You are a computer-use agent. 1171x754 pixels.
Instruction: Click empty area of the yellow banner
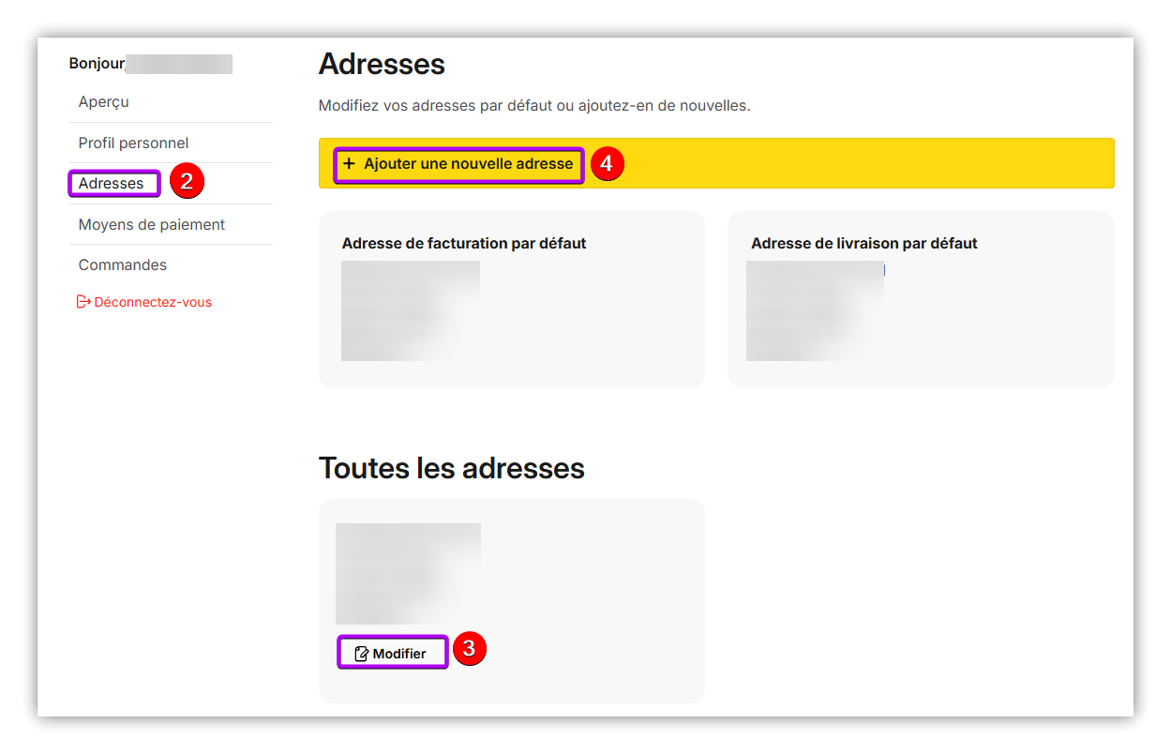(863, 164)
